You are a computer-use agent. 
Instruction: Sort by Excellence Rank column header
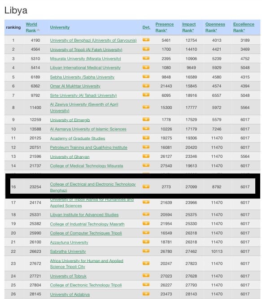(x=244, y=27)
